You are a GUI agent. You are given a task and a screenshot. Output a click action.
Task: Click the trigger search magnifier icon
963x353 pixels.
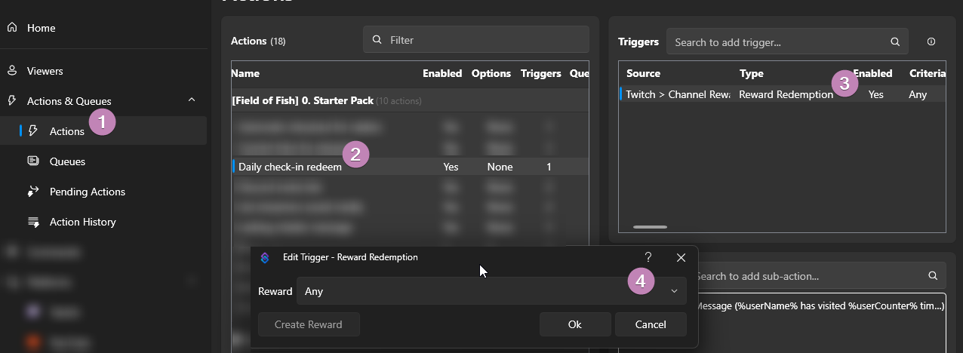[x=895, y=42]
